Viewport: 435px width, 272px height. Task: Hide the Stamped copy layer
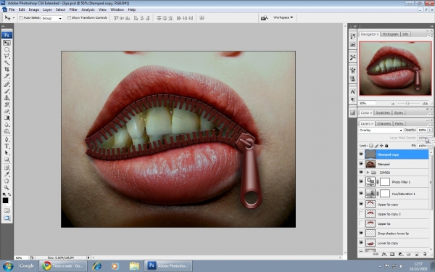[x=361, y=154]
